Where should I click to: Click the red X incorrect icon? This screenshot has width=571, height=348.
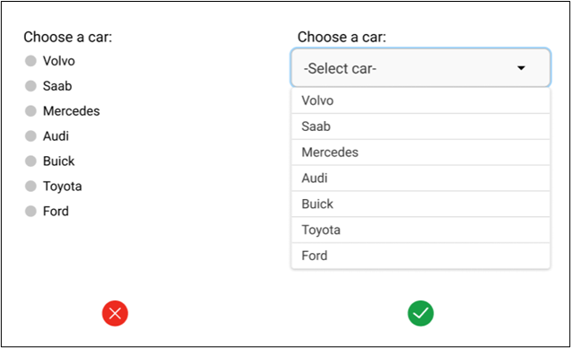(x=115, y=313)
